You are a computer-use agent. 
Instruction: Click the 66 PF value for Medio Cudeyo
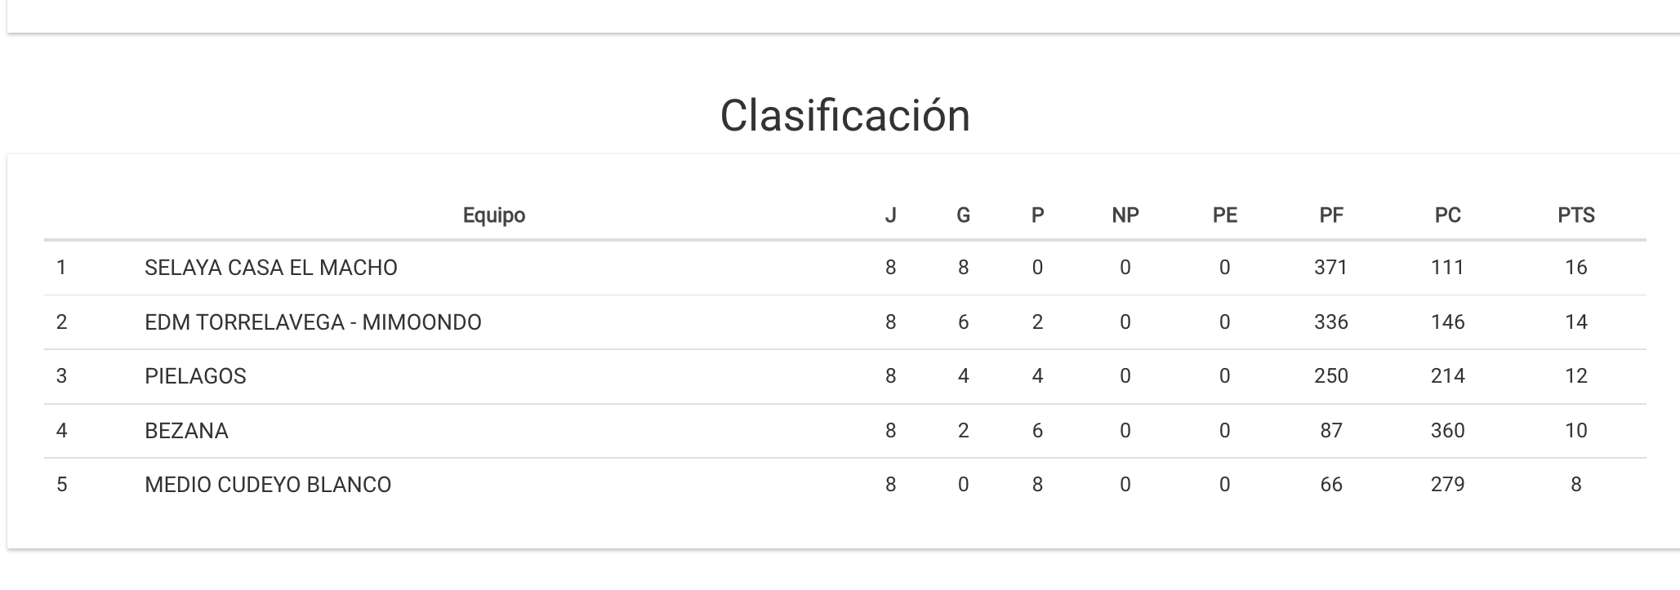tap(1330, 485)
